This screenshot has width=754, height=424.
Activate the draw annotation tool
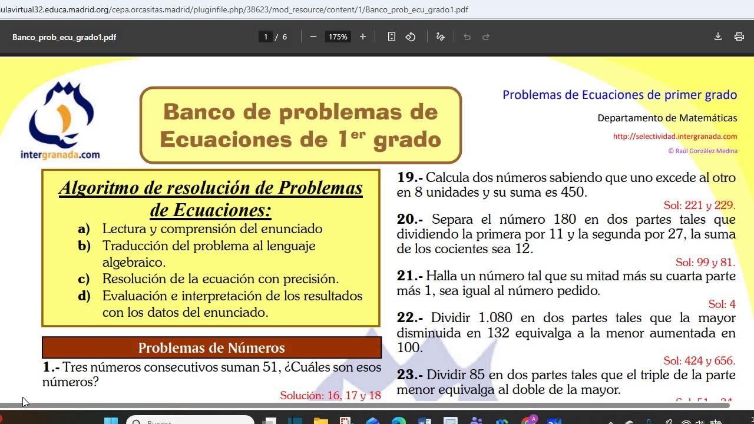[x=440, y=37]
